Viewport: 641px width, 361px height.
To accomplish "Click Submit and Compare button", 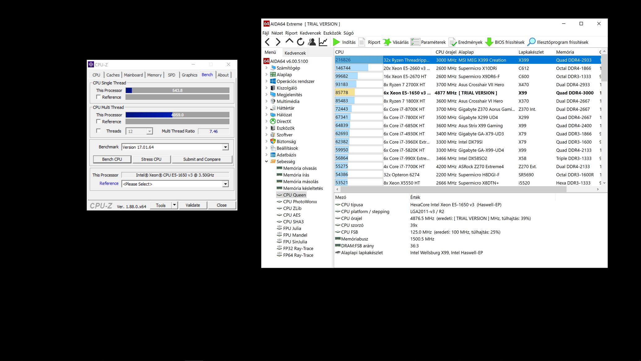I will pos(202,159).
